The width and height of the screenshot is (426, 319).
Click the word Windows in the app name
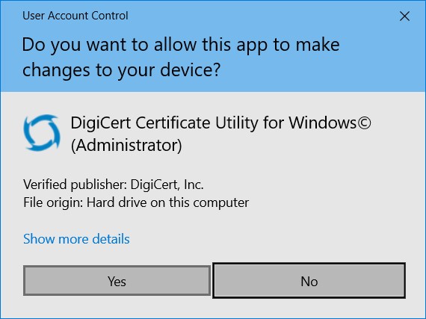click(322, 123)
